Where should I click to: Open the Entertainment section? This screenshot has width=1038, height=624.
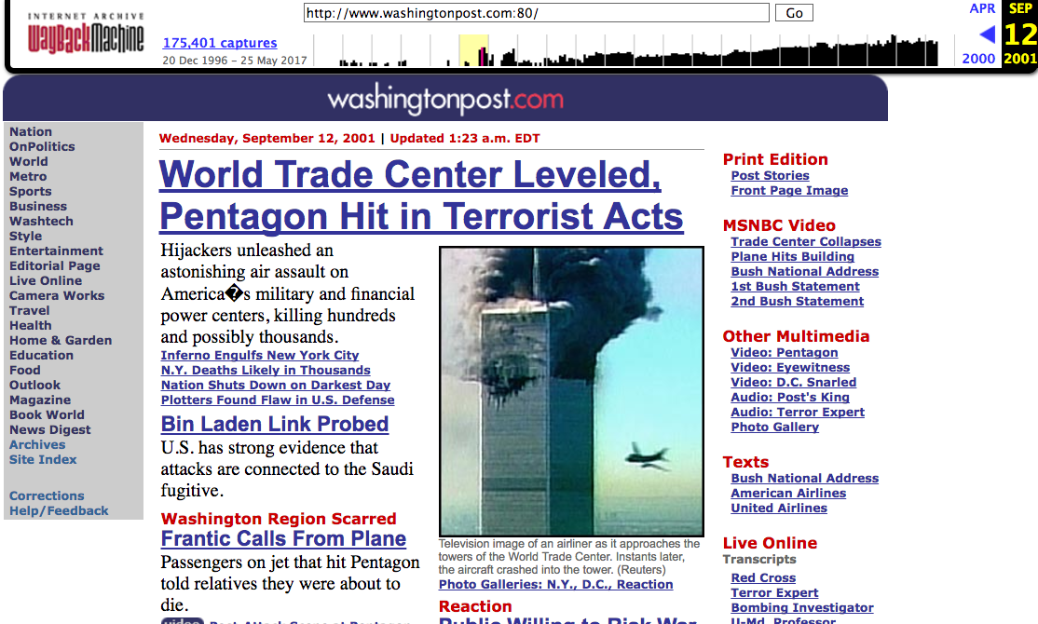(x=56, y=251)
